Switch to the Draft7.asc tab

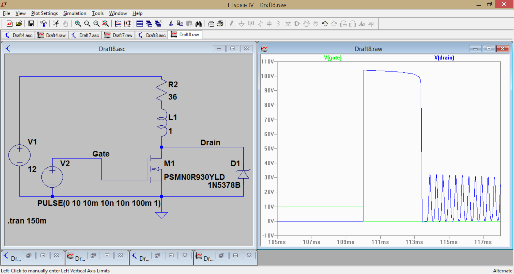pos(85,35)
